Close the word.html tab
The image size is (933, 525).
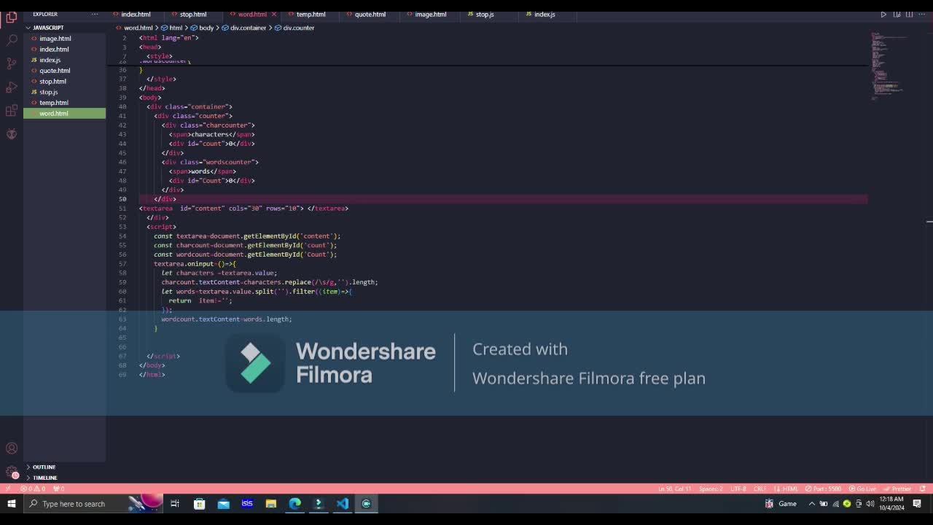274,15
